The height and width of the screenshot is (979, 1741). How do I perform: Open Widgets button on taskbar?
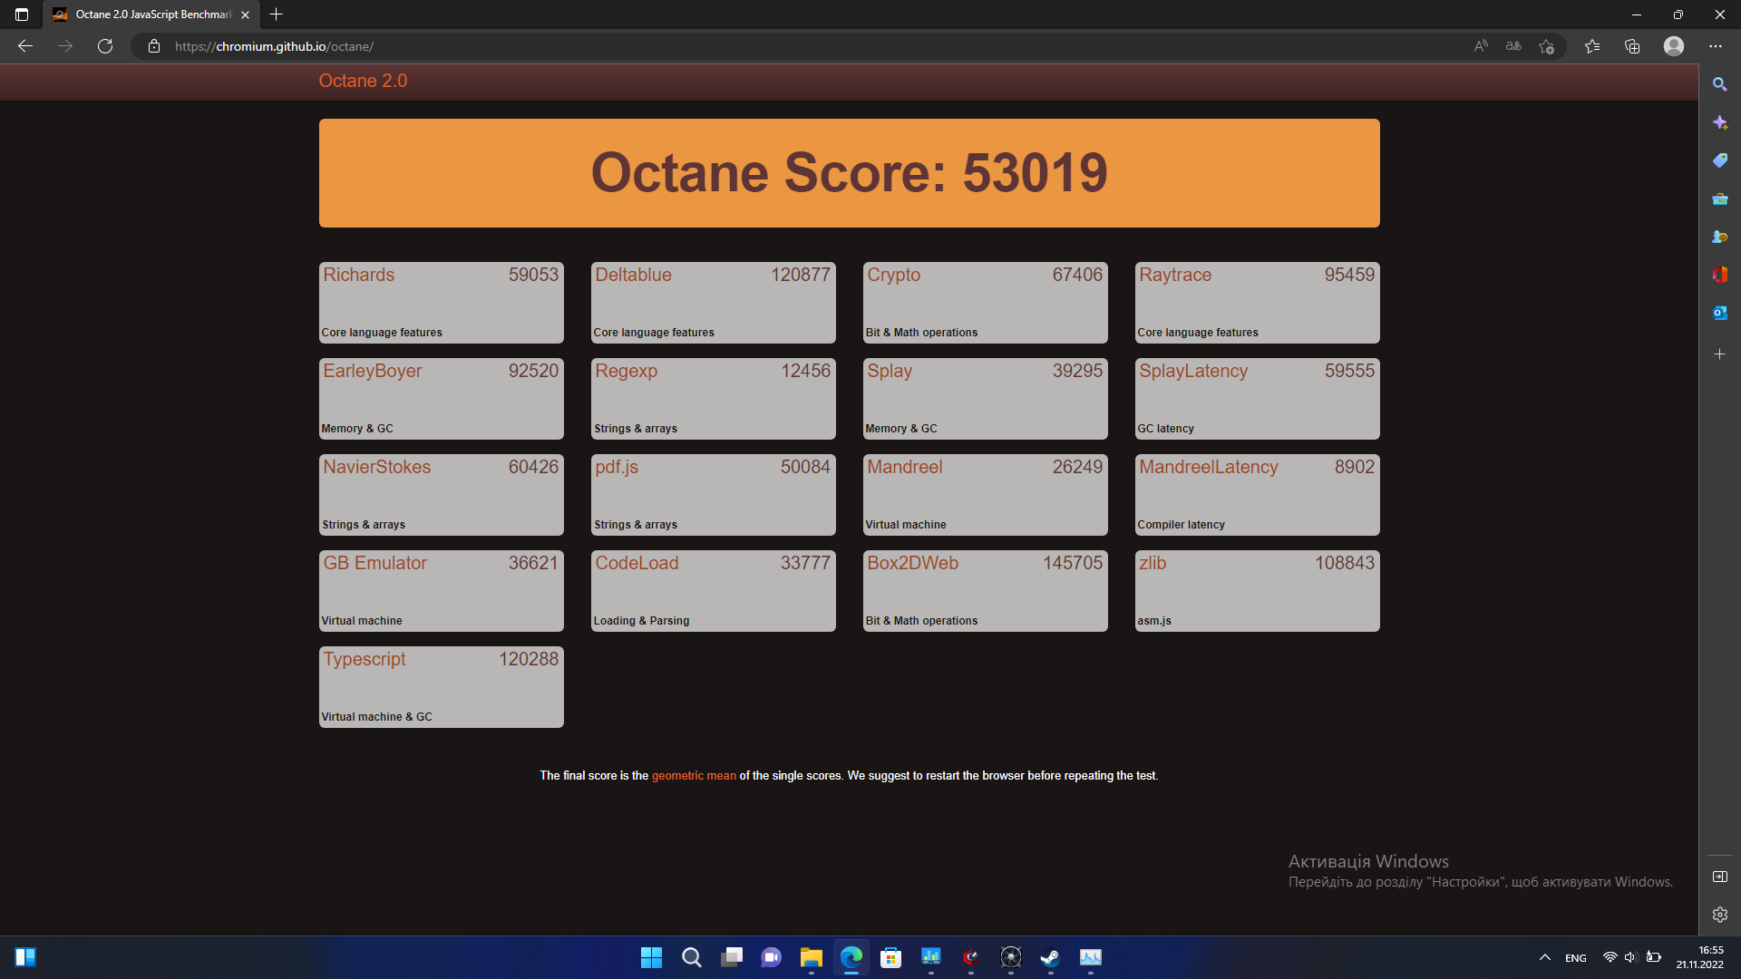point(25,957)
